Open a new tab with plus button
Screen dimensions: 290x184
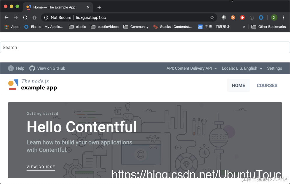pyautogui.click(x=99, y=7)
